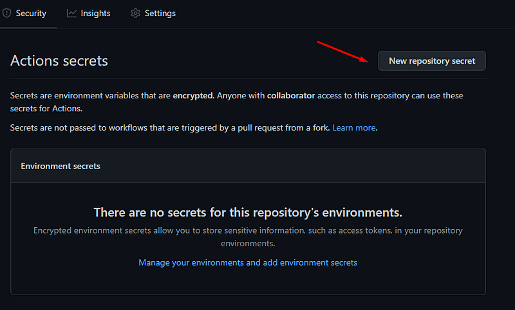515x310 pixels.
Task: Click 'There are no secrets' message heading
Action: tap(248, 213)
